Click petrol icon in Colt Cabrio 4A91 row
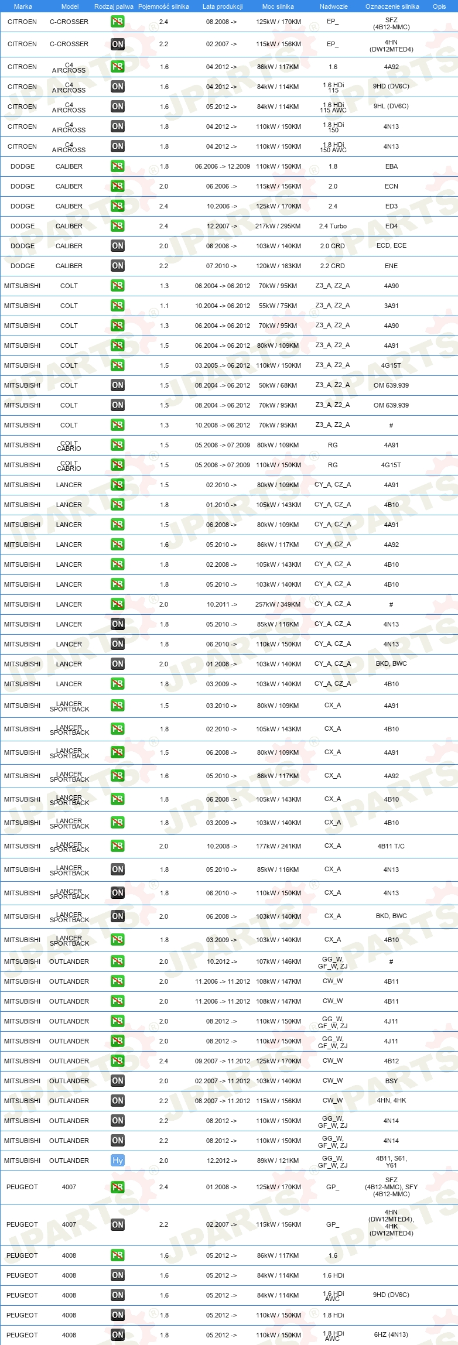458x1345 pixels. (x=118, y=445)
